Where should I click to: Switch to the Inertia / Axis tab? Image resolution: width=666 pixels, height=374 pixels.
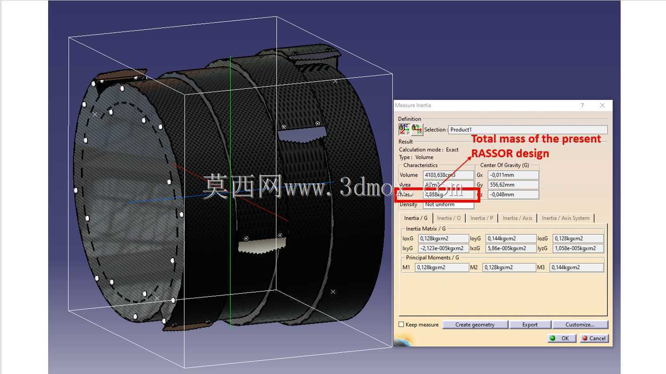[517, 218]
